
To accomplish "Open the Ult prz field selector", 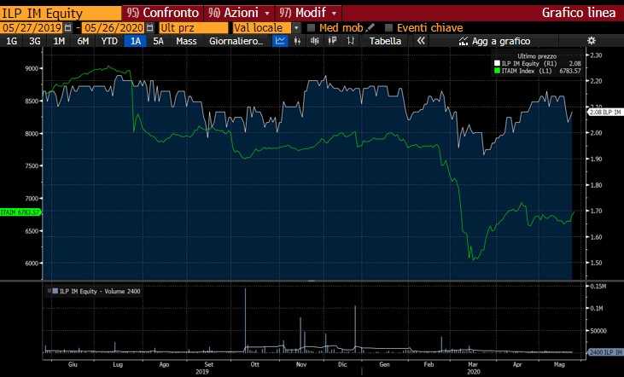I will click(x=194, y=28).
